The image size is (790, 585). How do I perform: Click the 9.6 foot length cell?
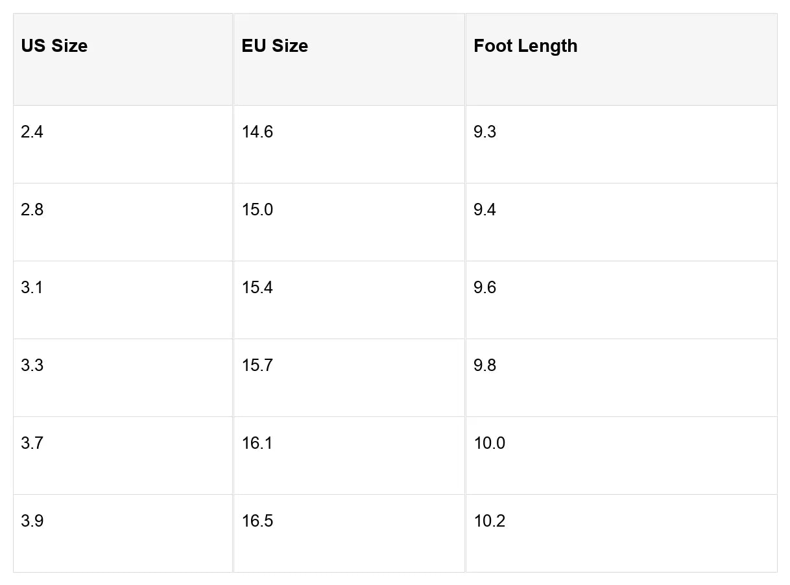(x=485, y=288)
